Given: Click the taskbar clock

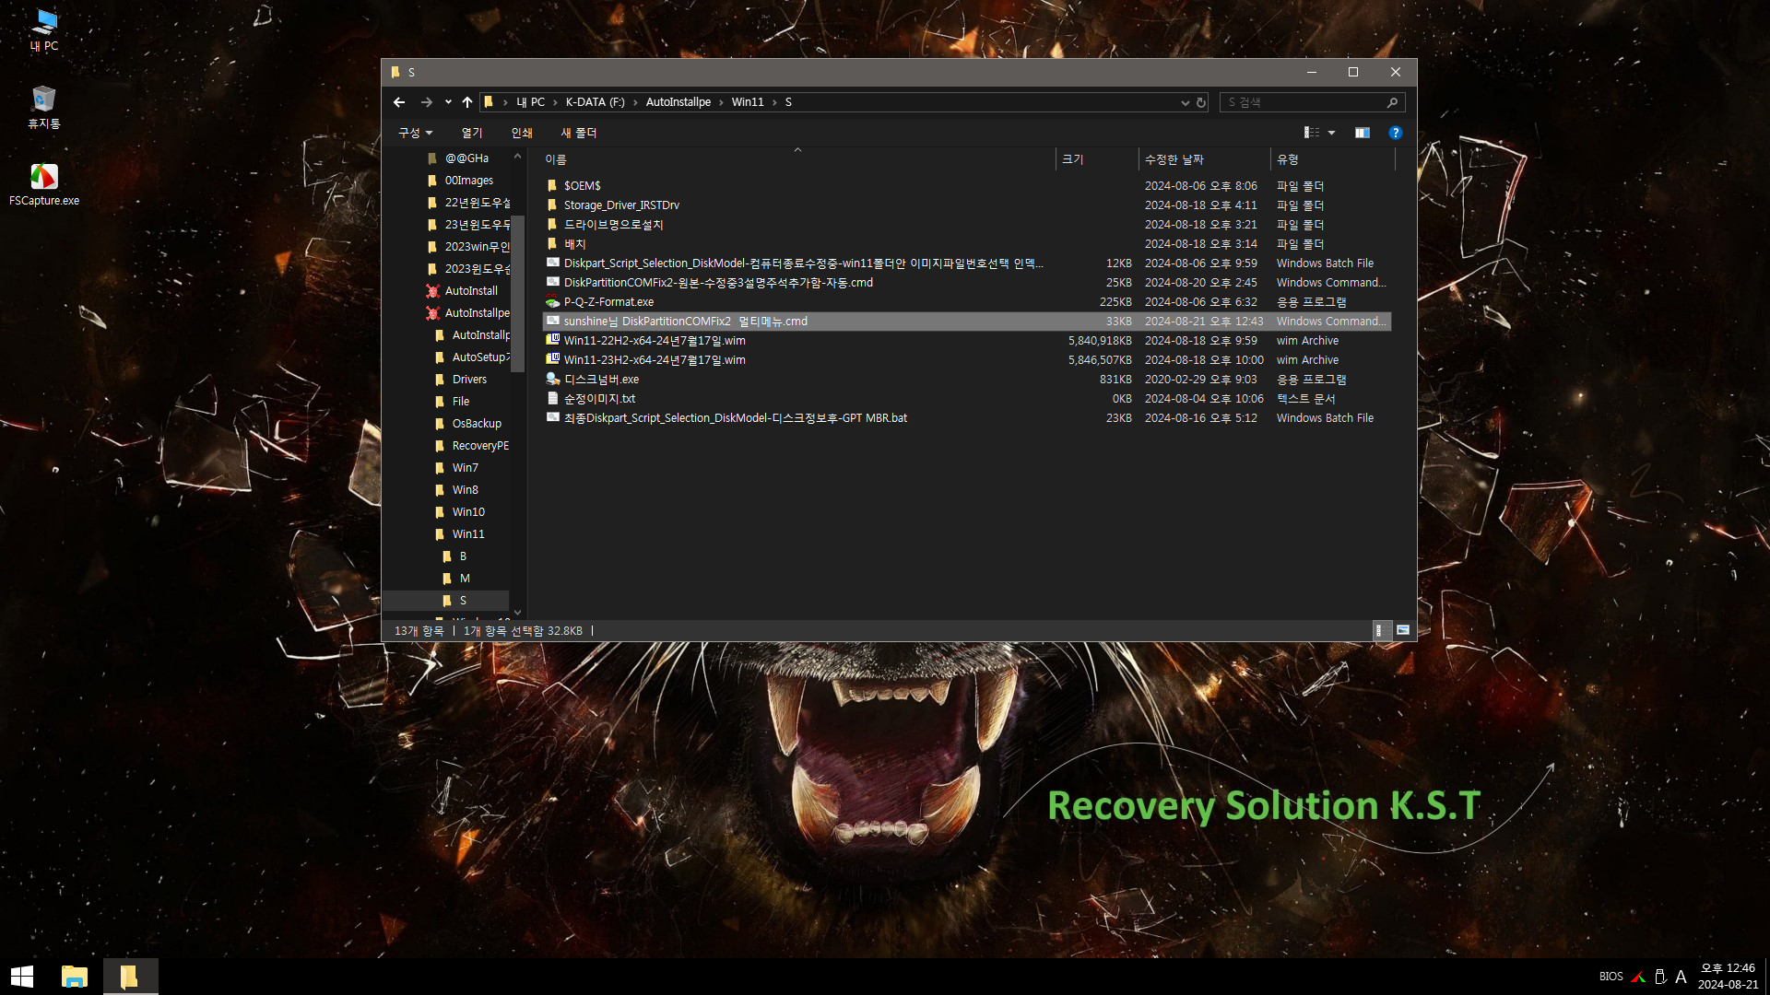Looking at the screenshot, I should [x=1728, y=977].
